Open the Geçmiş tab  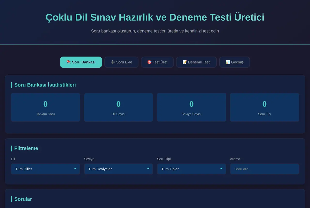point(235,62)
